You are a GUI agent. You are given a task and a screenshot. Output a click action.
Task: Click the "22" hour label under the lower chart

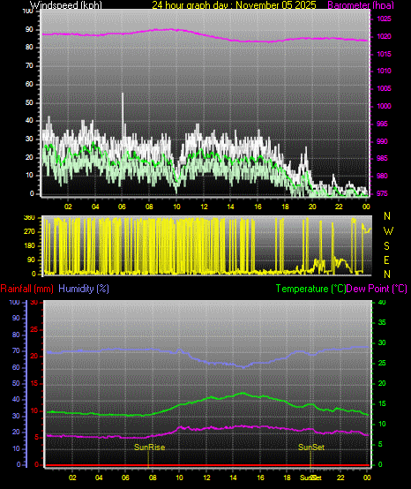point(340,478)
